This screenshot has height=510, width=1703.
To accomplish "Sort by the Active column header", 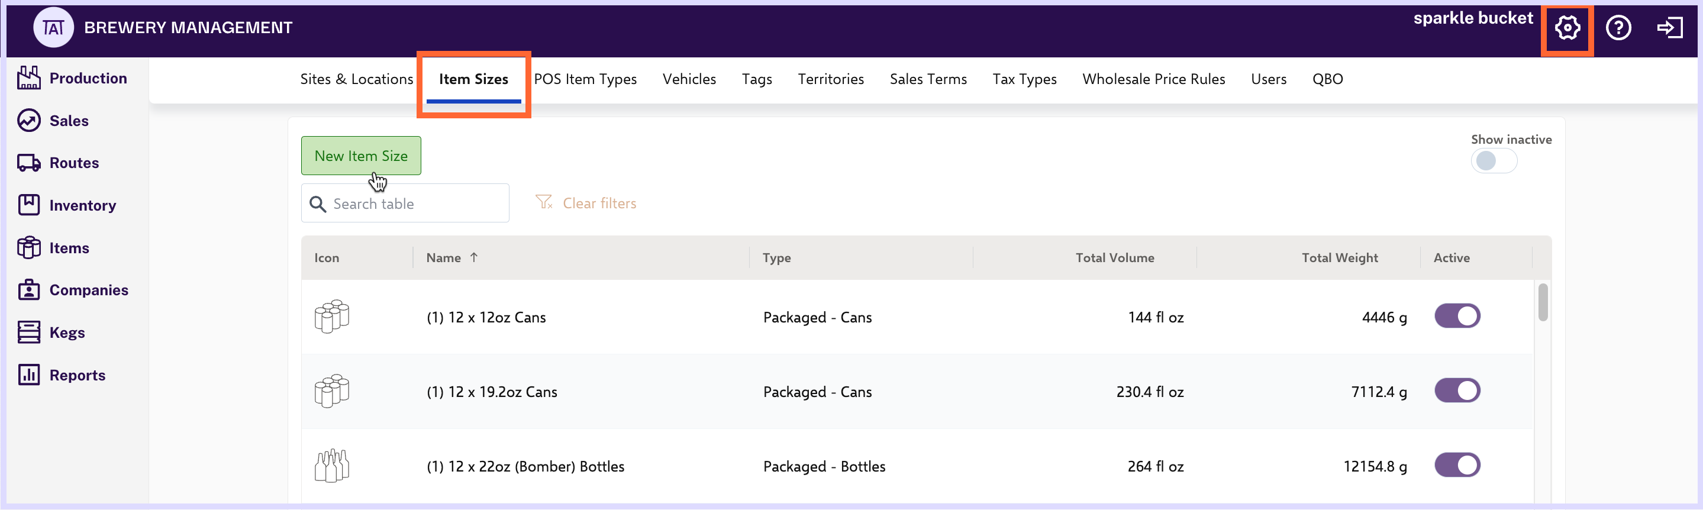I will [1451, 257].
